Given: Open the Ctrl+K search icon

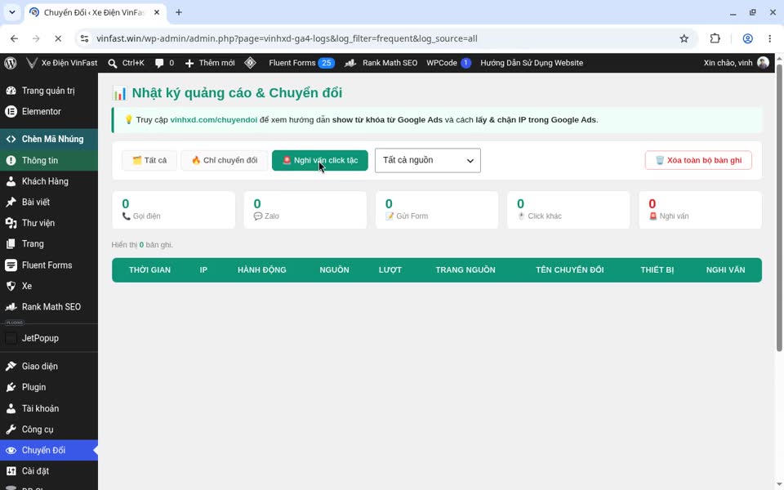Looking at the screenshot, I should tap(113, 64).
